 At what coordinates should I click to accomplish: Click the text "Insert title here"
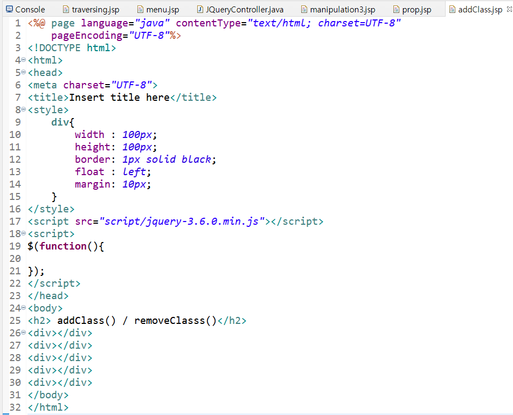tap(120, 97)
